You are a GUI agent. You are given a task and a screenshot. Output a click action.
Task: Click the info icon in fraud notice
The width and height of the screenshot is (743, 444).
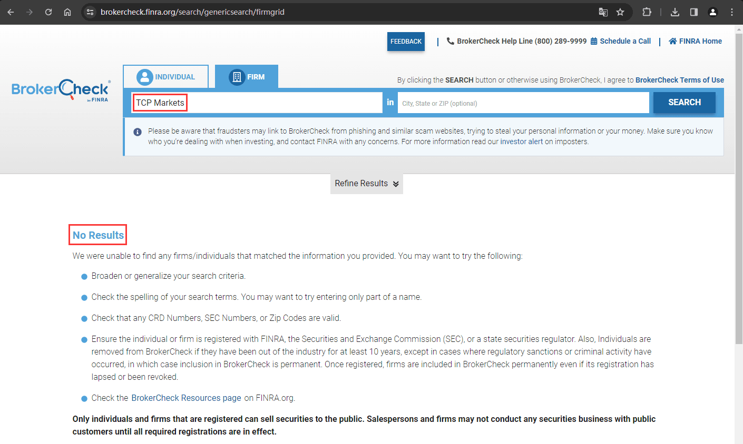pos(138,132)
